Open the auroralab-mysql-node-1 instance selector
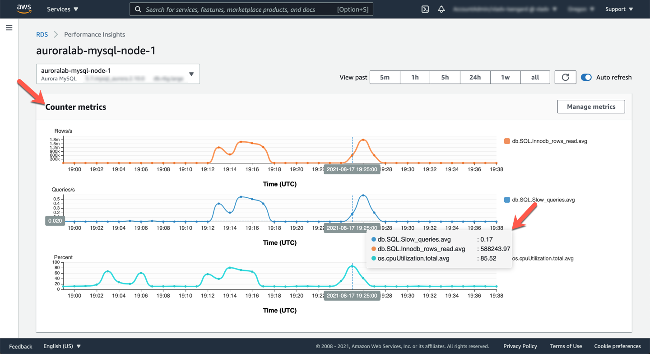The height and width of the screenshot is (354, 650). tap(118, 74)
